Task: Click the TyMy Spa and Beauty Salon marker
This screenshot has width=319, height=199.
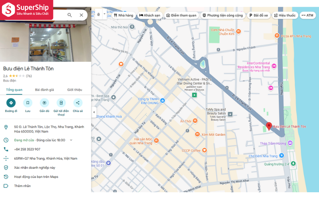Action: pyautogui.click(x=230, y=114)
